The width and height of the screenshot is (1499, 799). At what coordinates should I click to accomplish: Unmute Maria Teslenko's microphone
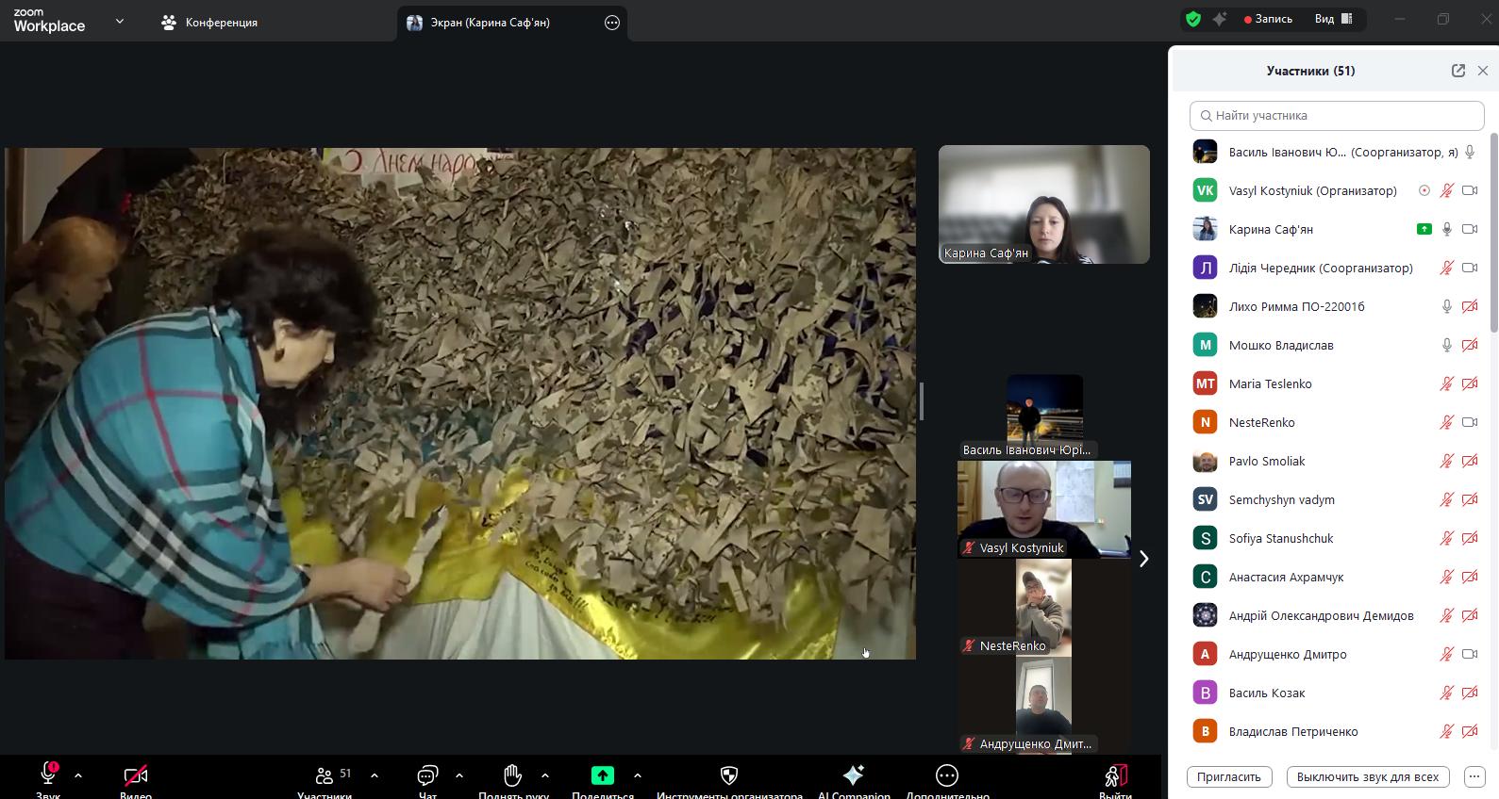click(1446, 383)
